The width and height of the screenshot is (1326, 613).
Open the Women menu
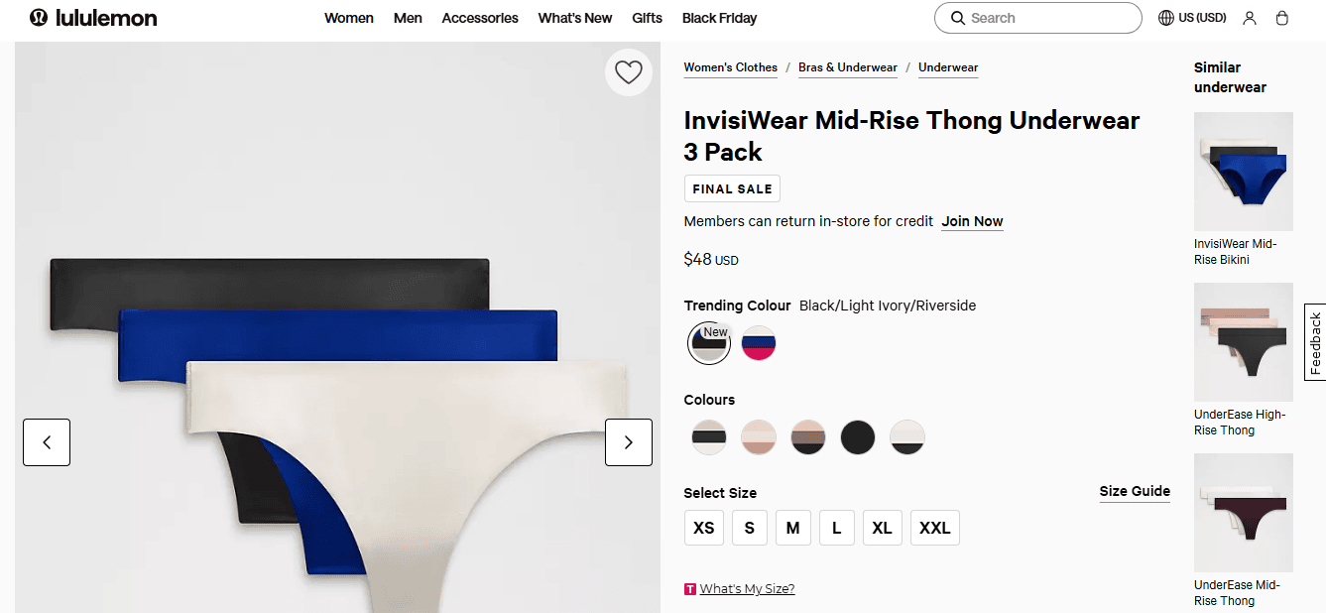coord(348,17)
